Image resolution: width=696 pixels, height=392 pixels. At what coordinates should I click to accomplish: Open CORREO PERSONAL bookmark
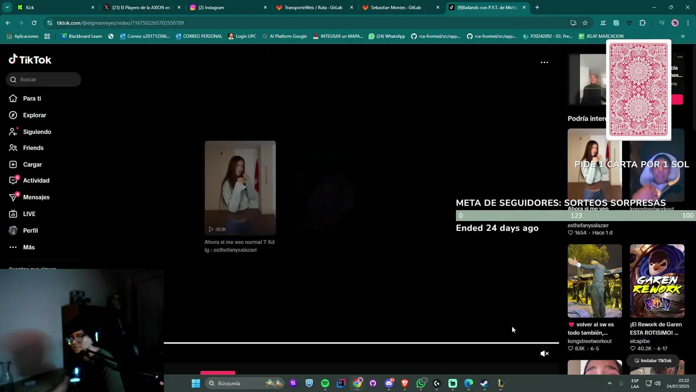click(198, 36)
